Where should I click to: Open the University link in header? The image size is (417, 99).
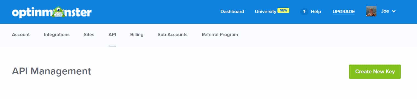(265, 11)
